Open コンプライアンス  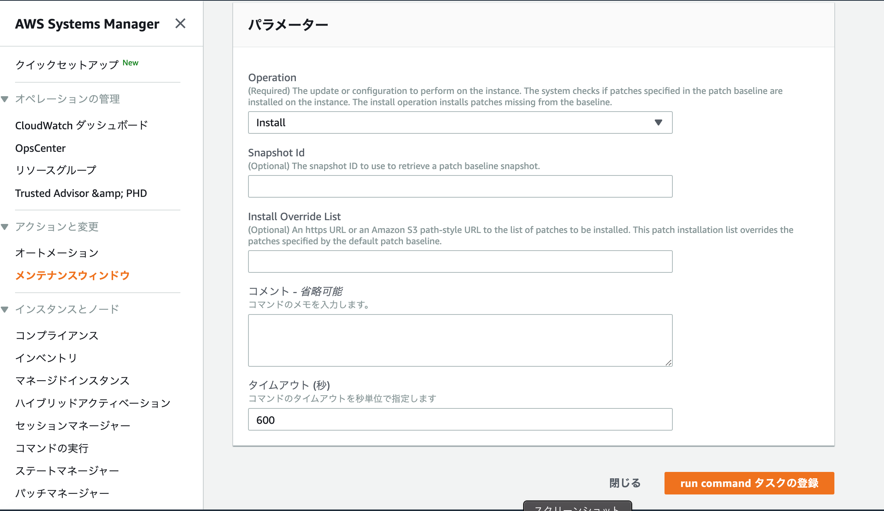pos(57,336)
